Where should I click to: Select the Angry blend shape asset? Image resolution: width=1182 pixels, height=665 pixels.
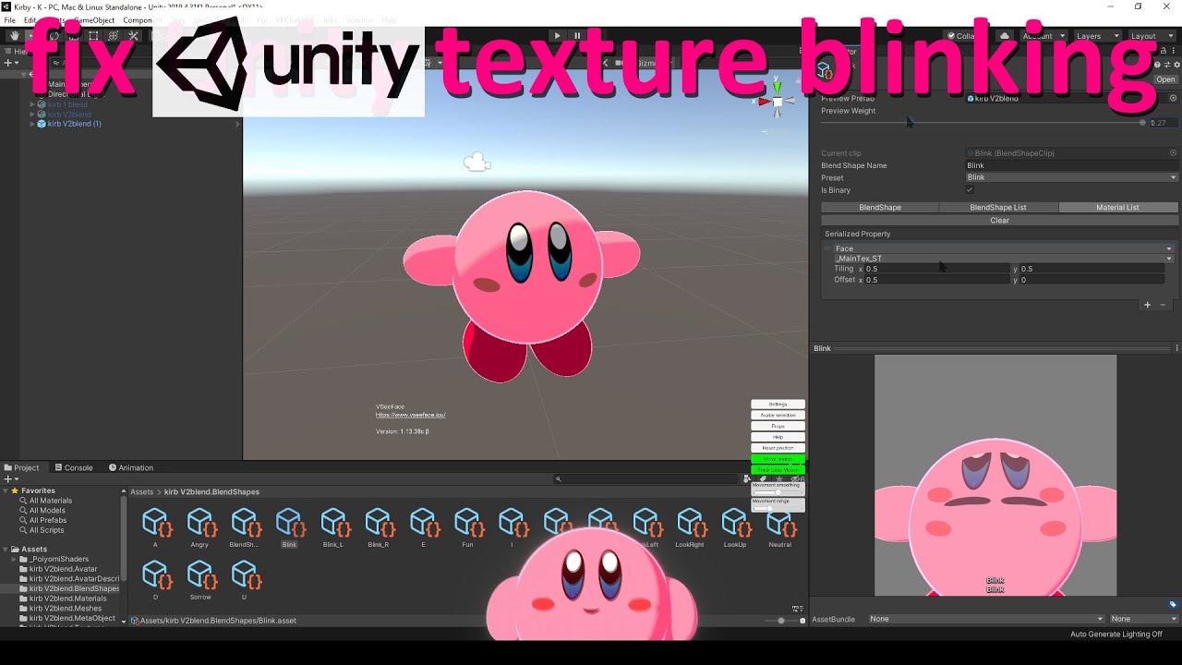(x=200, y=527)
